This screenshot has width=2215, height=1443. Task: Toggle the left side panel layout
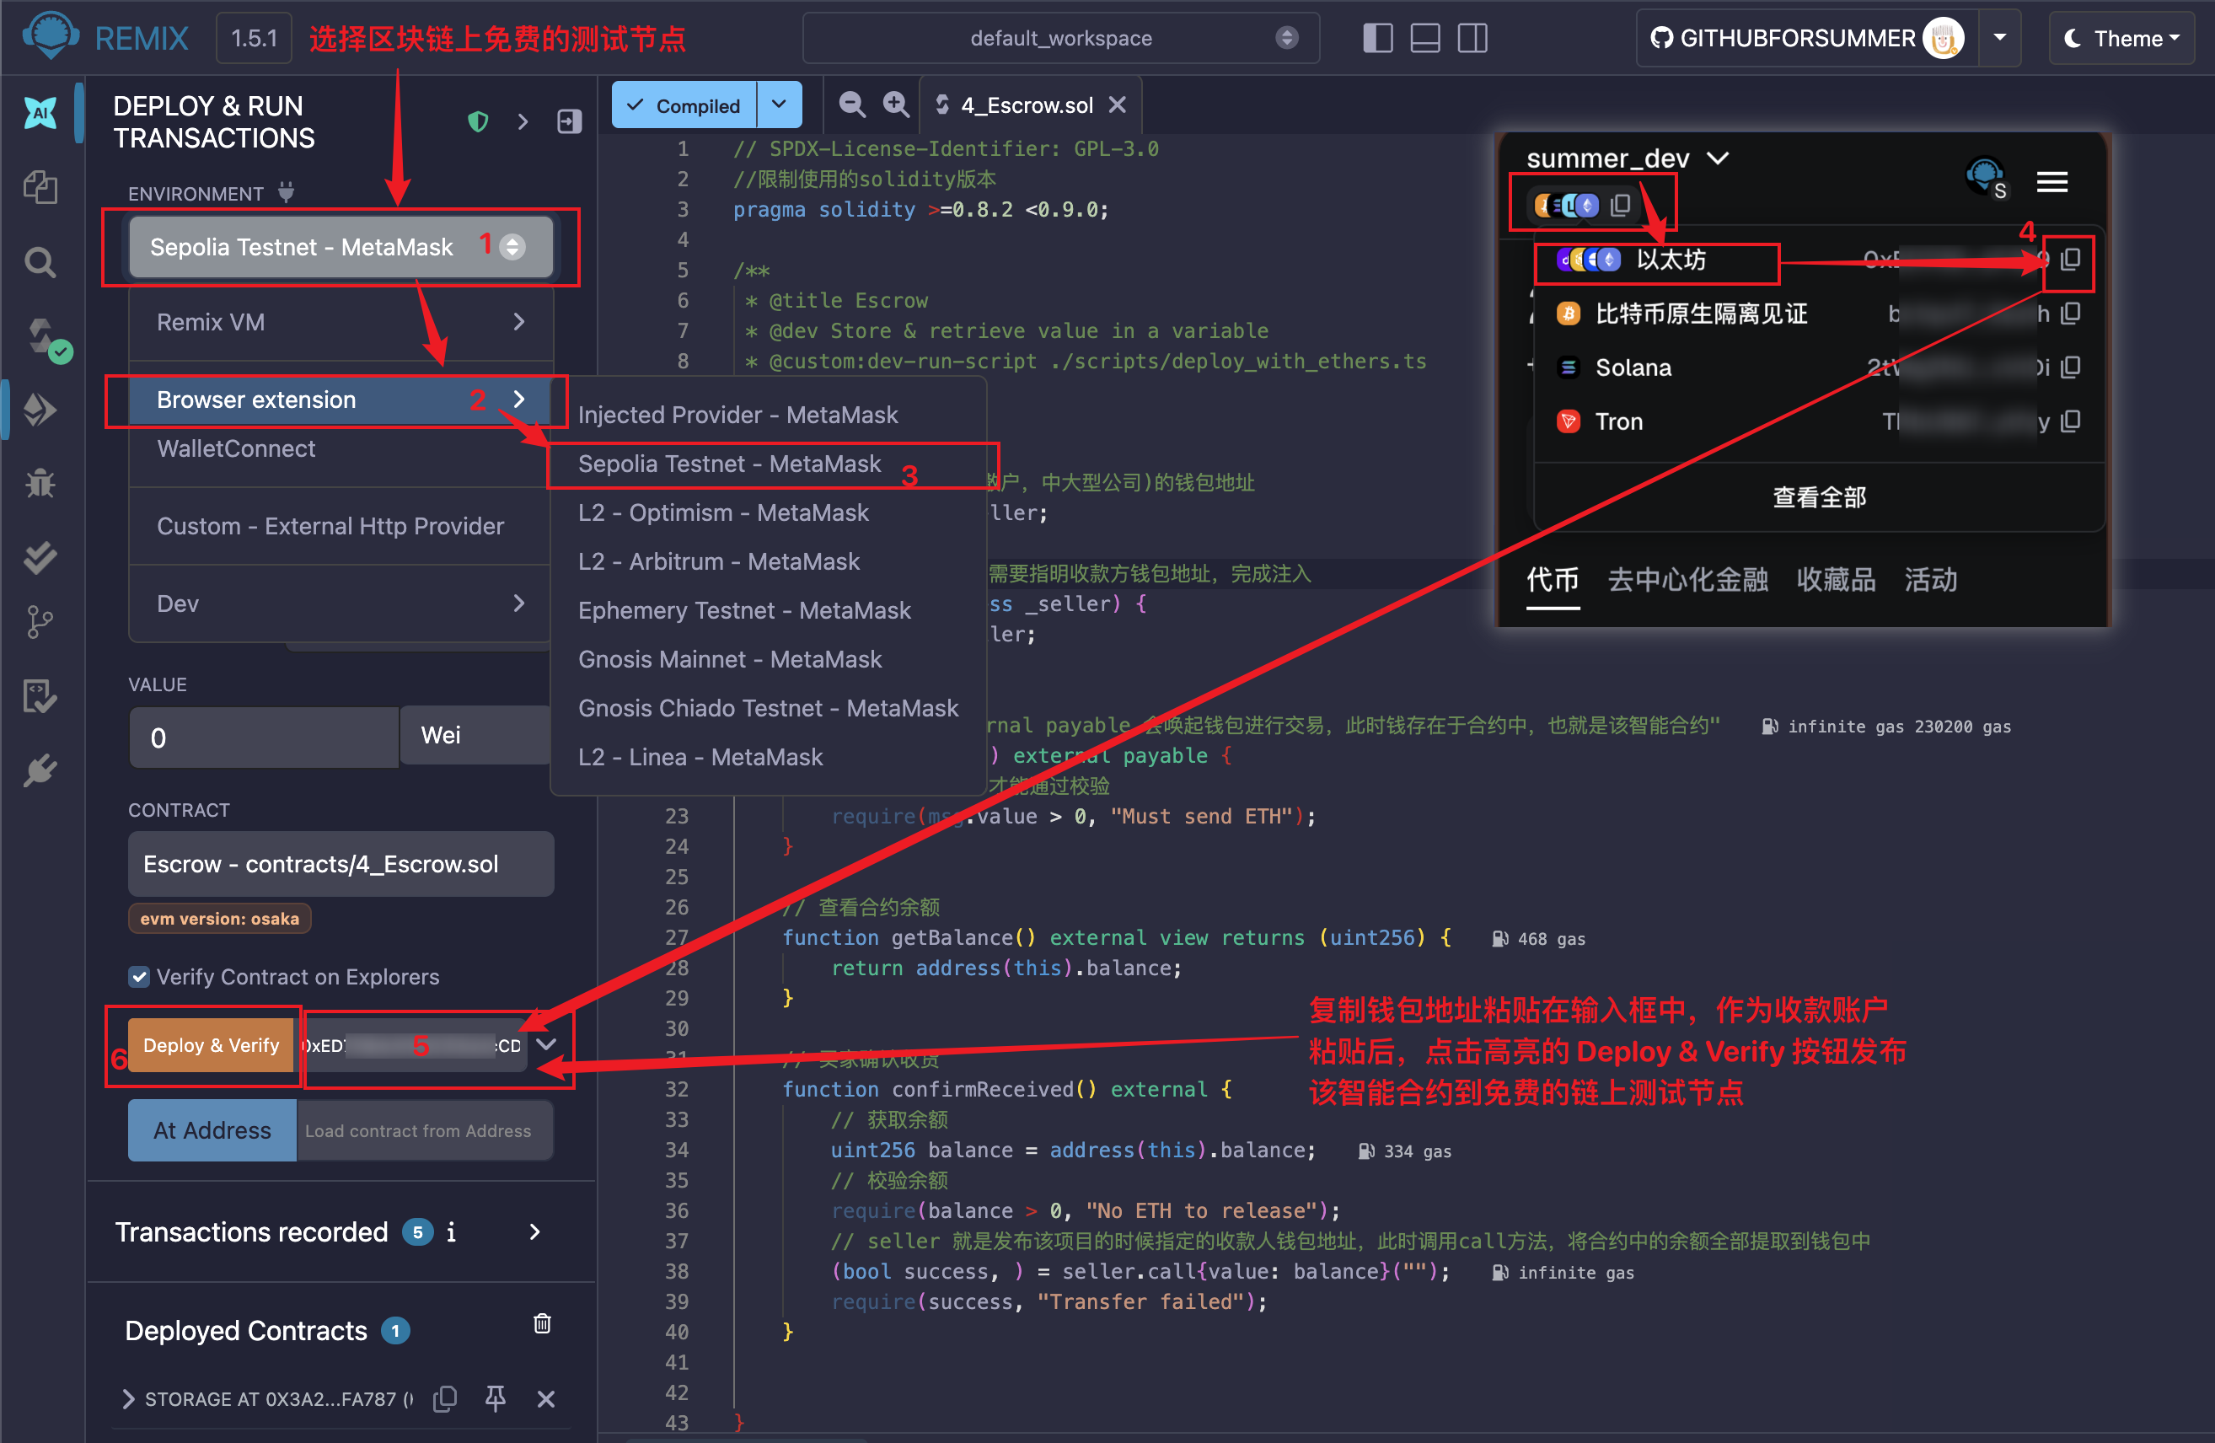[x=1376, y=38]
